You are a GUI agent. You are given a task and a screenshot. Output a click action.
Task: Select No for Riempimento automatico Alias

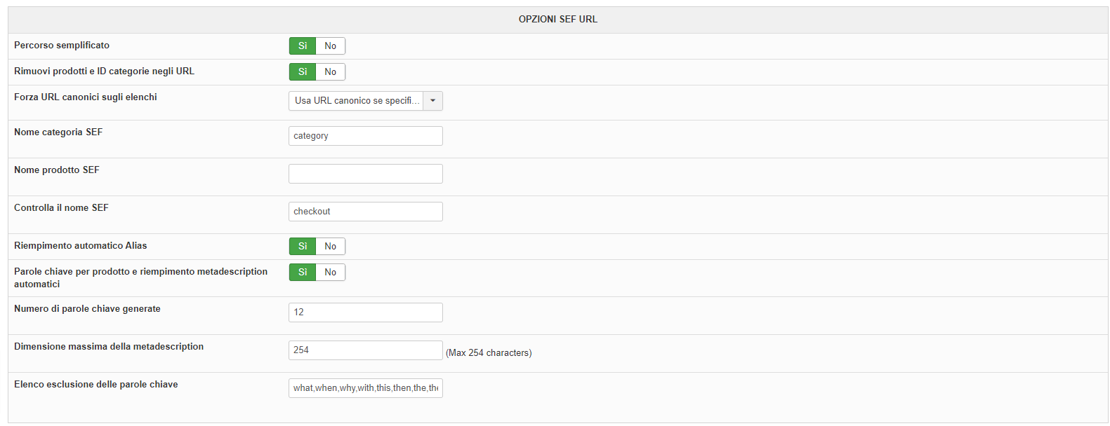330,247
